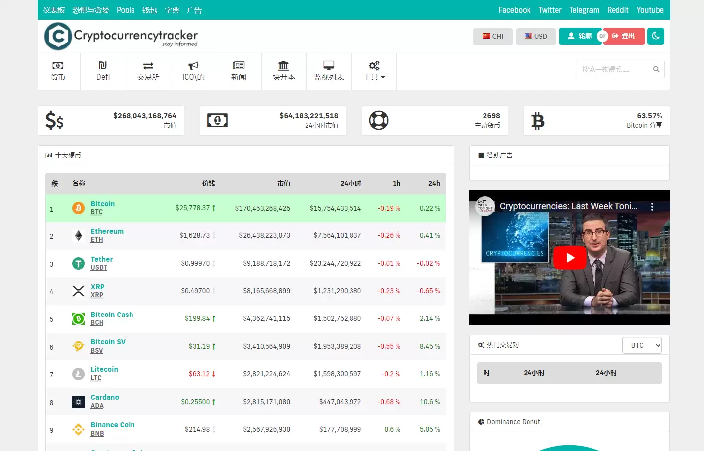Visit the Facebook link
The width and height of the screenshot is (704, 451).
click(x=514, y=10)
